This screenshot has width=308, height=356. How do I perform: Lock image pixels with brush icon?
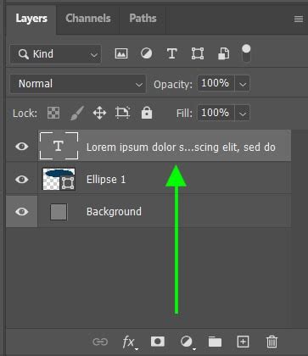[77, 113]
